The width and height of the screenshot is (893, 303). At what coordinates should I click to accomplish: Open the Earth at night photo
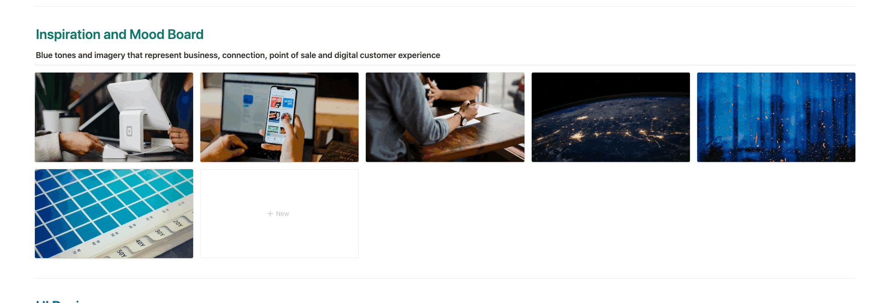pos(611,117)
